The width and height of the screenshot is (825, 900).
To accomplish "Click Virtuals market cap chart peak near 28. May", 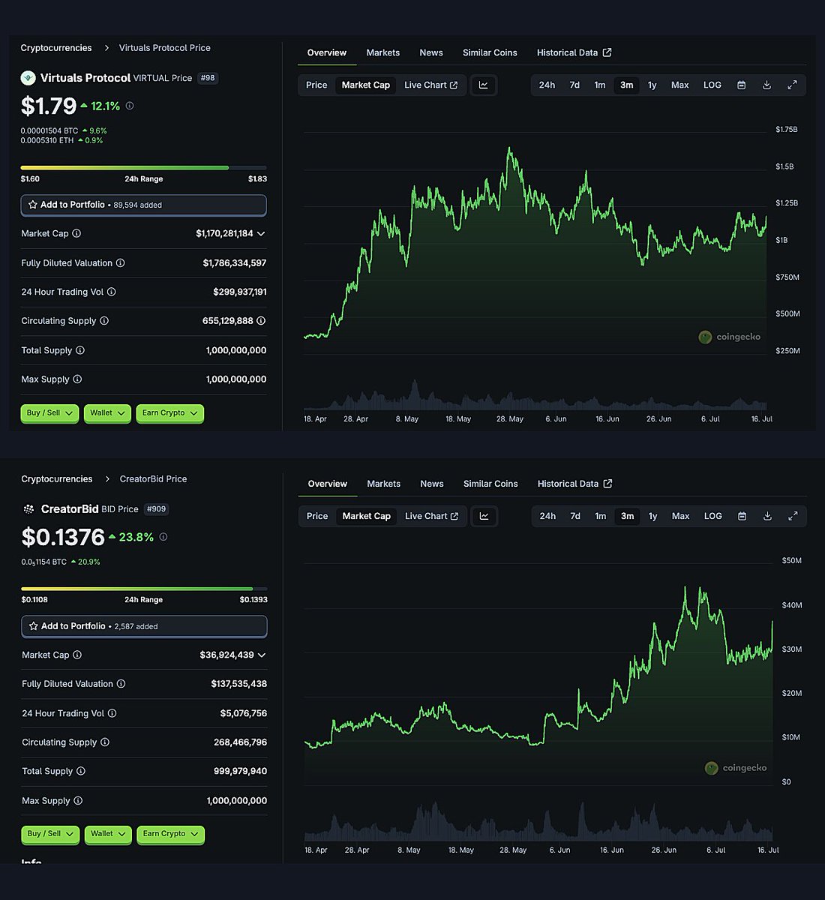I will click(509, 148).
